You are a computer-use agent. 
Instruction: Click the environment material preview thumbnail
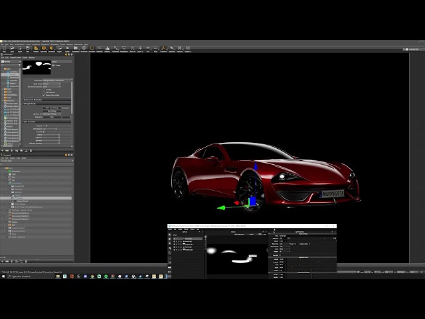[37, 67]
